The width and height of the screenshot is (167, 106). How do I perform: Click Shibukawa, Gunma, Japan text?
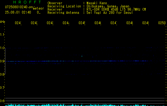[108, 6]
